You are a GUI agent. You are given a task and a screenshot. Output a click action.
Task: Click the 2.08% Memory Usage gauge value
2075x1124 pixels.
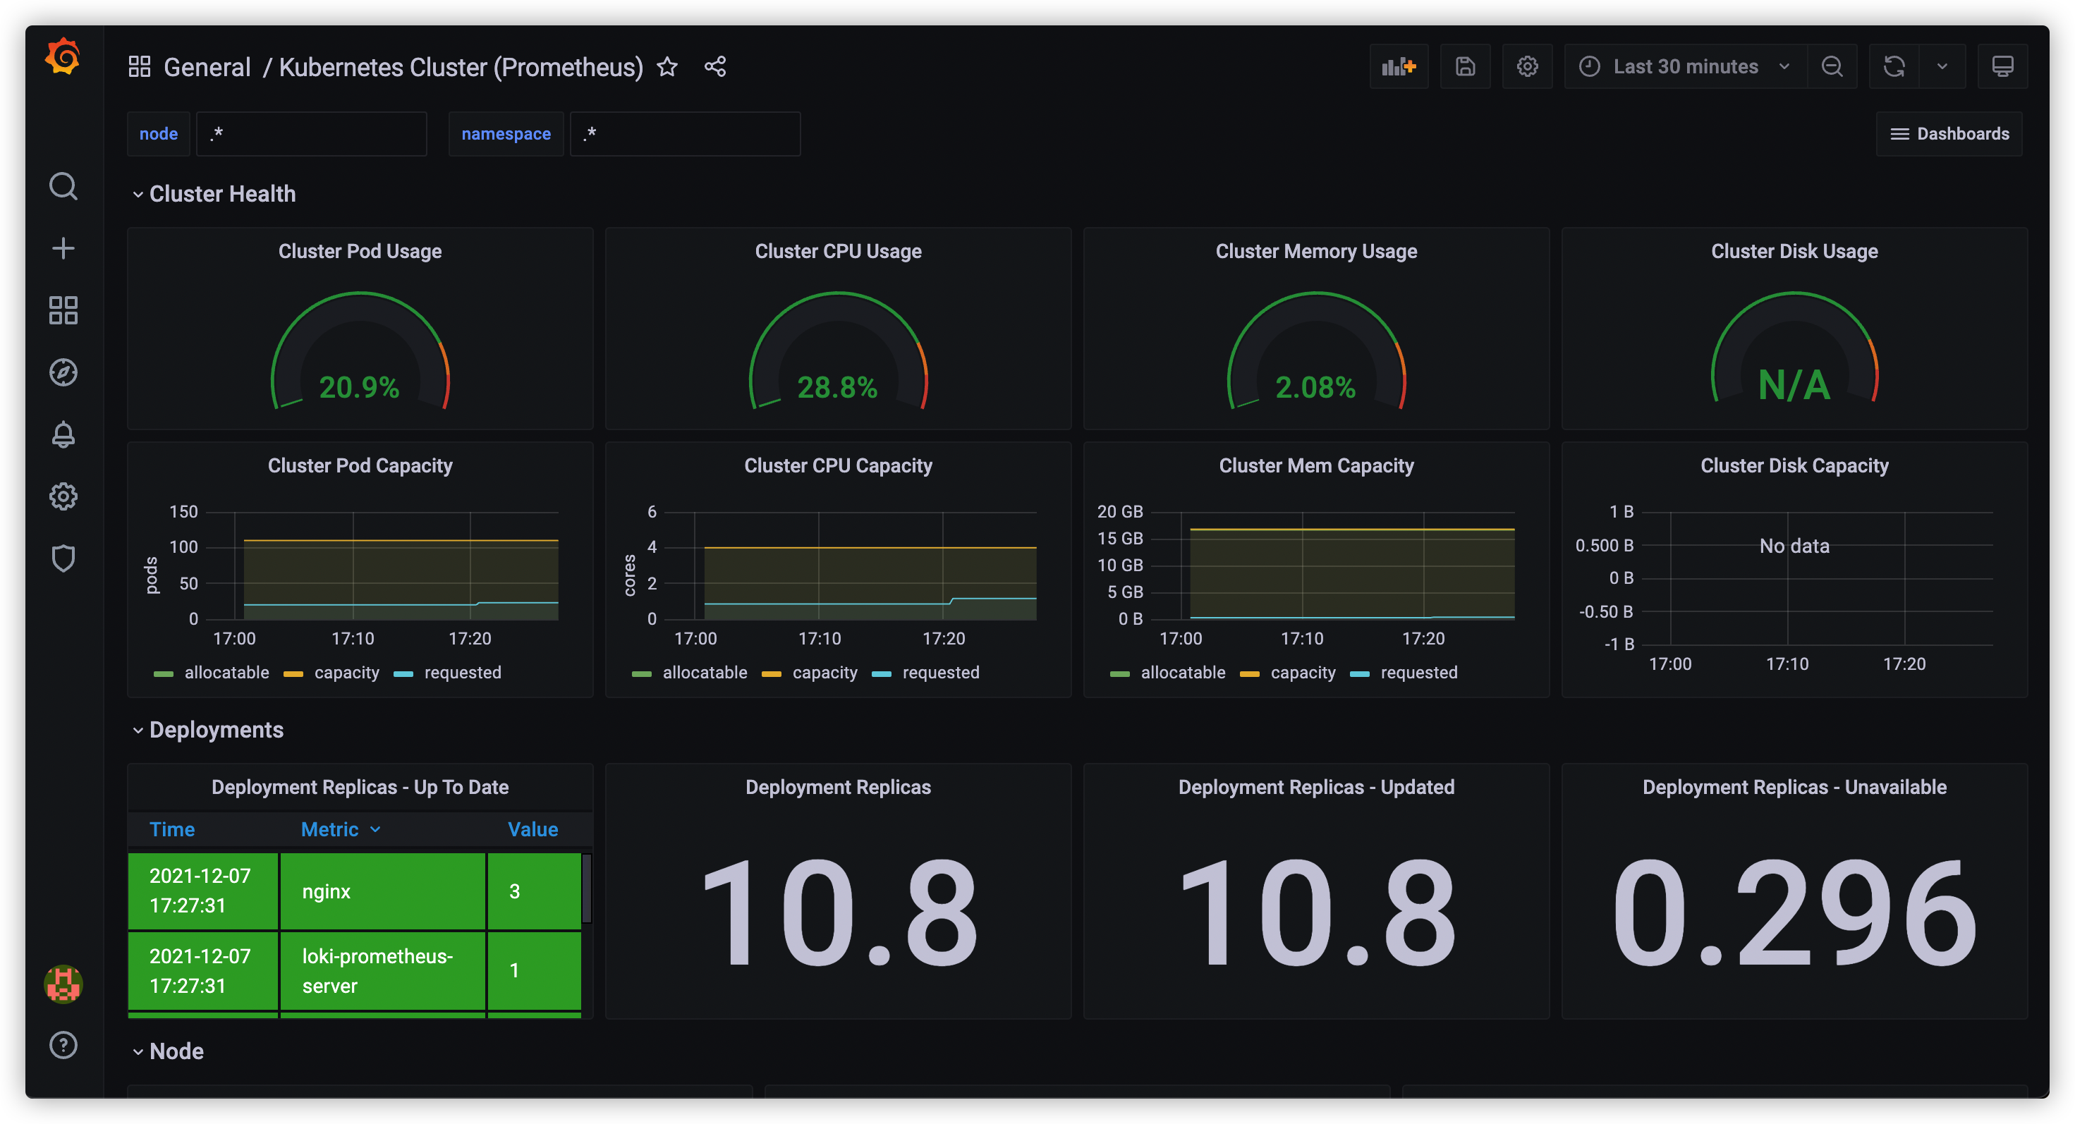click(x=1315, y=387)
